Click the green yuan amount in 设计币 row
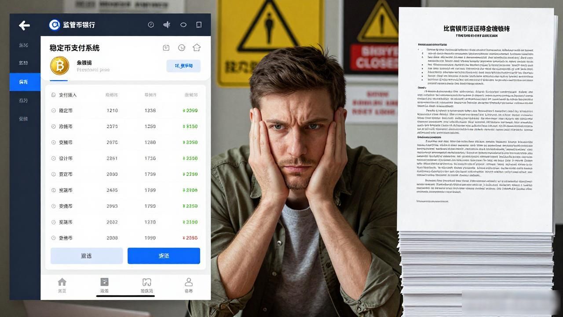This screenshot has height=317, width=563. [x=190, y=158]
